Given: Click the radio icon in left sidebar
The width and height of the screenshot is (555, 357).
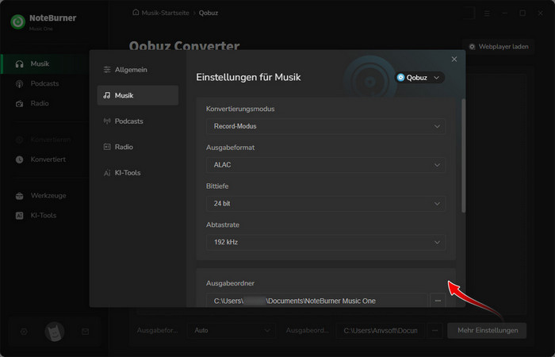Looking at the screenshot, I should tap(20, 104).
